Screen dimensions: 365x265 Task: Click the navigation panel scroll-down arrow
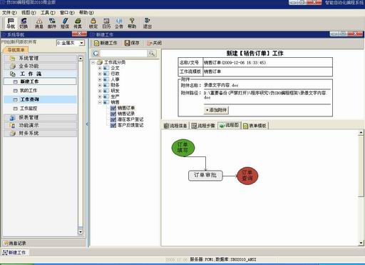tap(81, 231)
